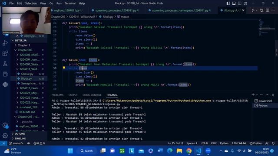
Task: Open File Explorer from taskbar
Action: pyautogui.click(x=179, y=151)
